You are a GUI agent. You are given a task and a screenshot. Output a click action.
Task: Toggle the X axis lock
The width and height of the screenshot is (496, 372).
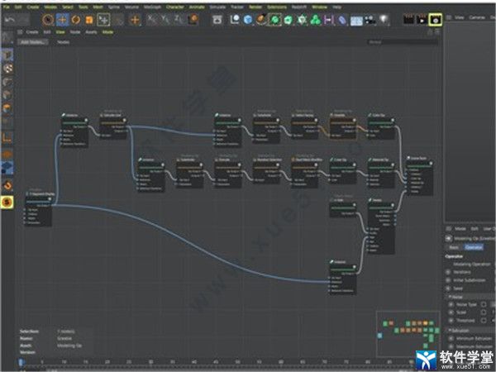(151, 20)
